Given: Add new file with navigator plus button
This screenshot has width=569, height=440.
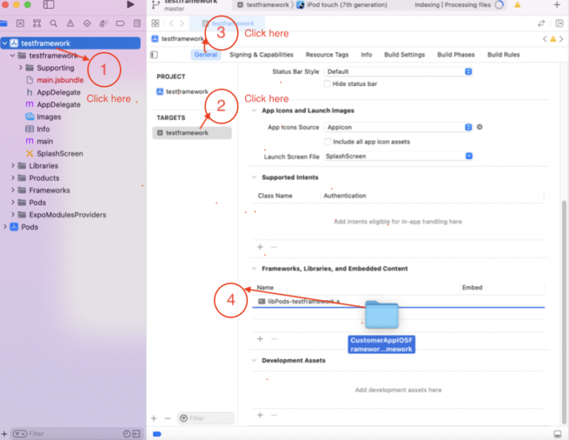Looking at the screenshot, I should coord(4,433).
